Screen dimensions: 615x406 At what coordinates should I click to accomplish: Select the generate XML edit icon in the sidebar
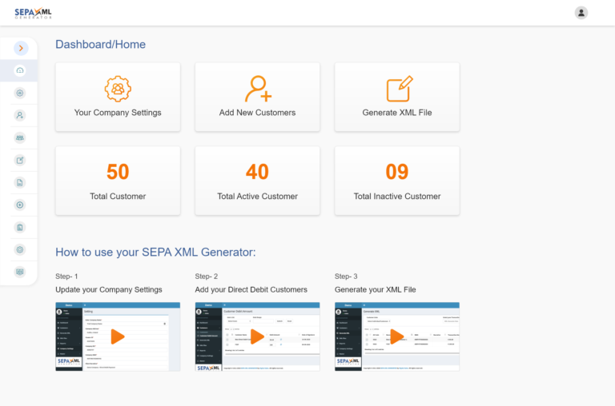click(19, 160)
